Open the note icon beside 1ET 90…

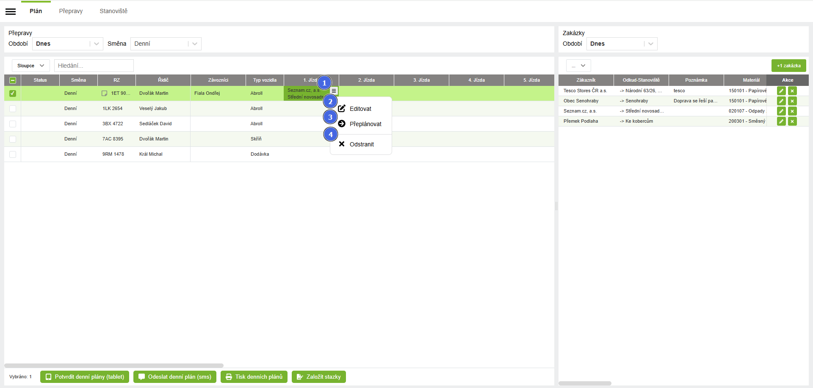(x=104, y=93)
